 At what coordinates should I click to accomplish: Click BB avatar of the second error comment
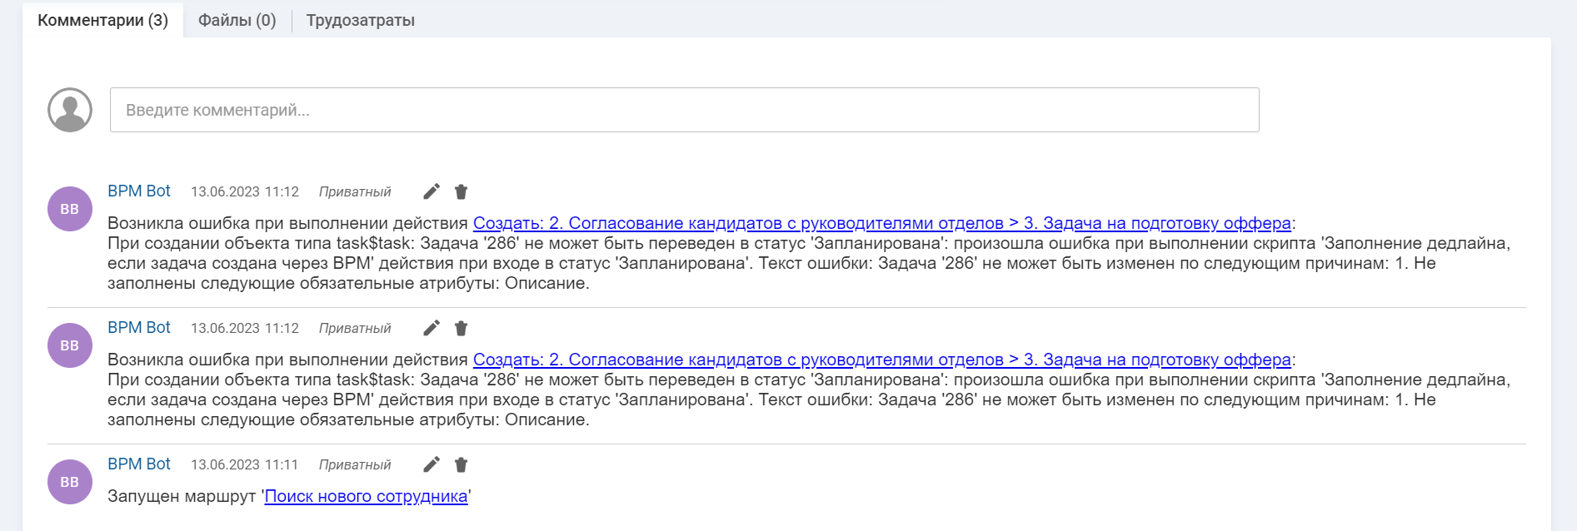(x=70, y=345)
